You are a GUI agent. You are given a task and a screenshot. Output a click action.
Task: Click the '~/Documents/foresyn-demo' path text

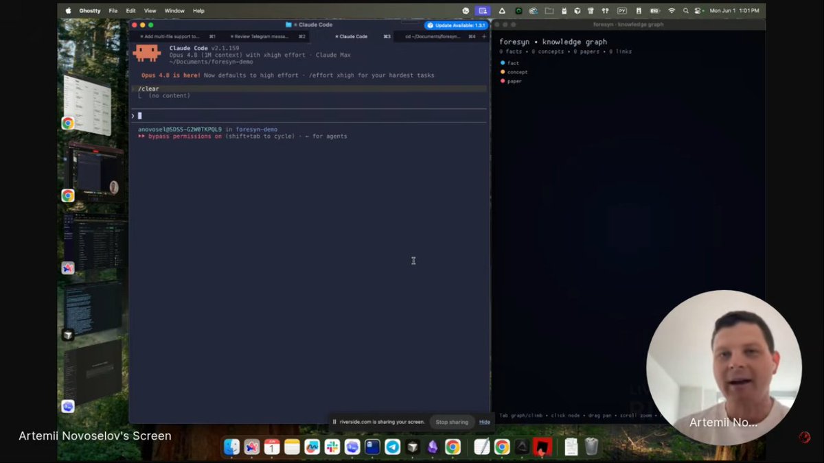point(211,62)
